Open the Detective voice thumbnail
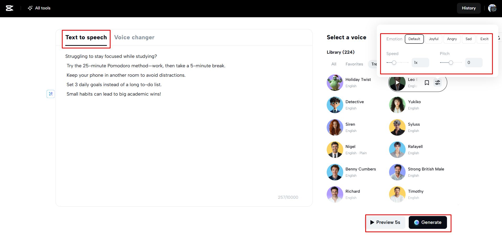 pos(335,105)
